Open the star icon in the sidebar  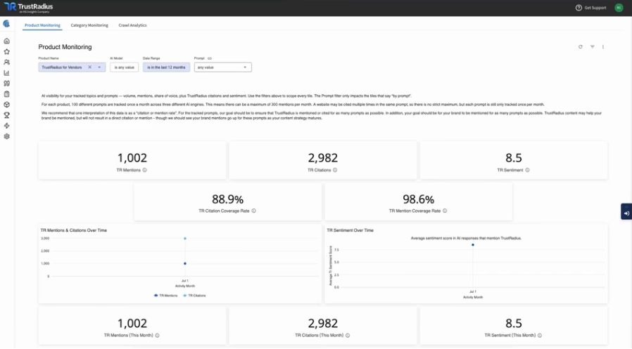click(6, 51)
